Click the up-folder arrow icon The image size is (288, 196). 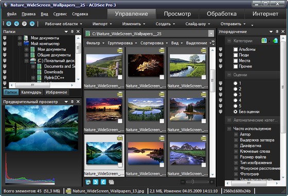point(32,24)
